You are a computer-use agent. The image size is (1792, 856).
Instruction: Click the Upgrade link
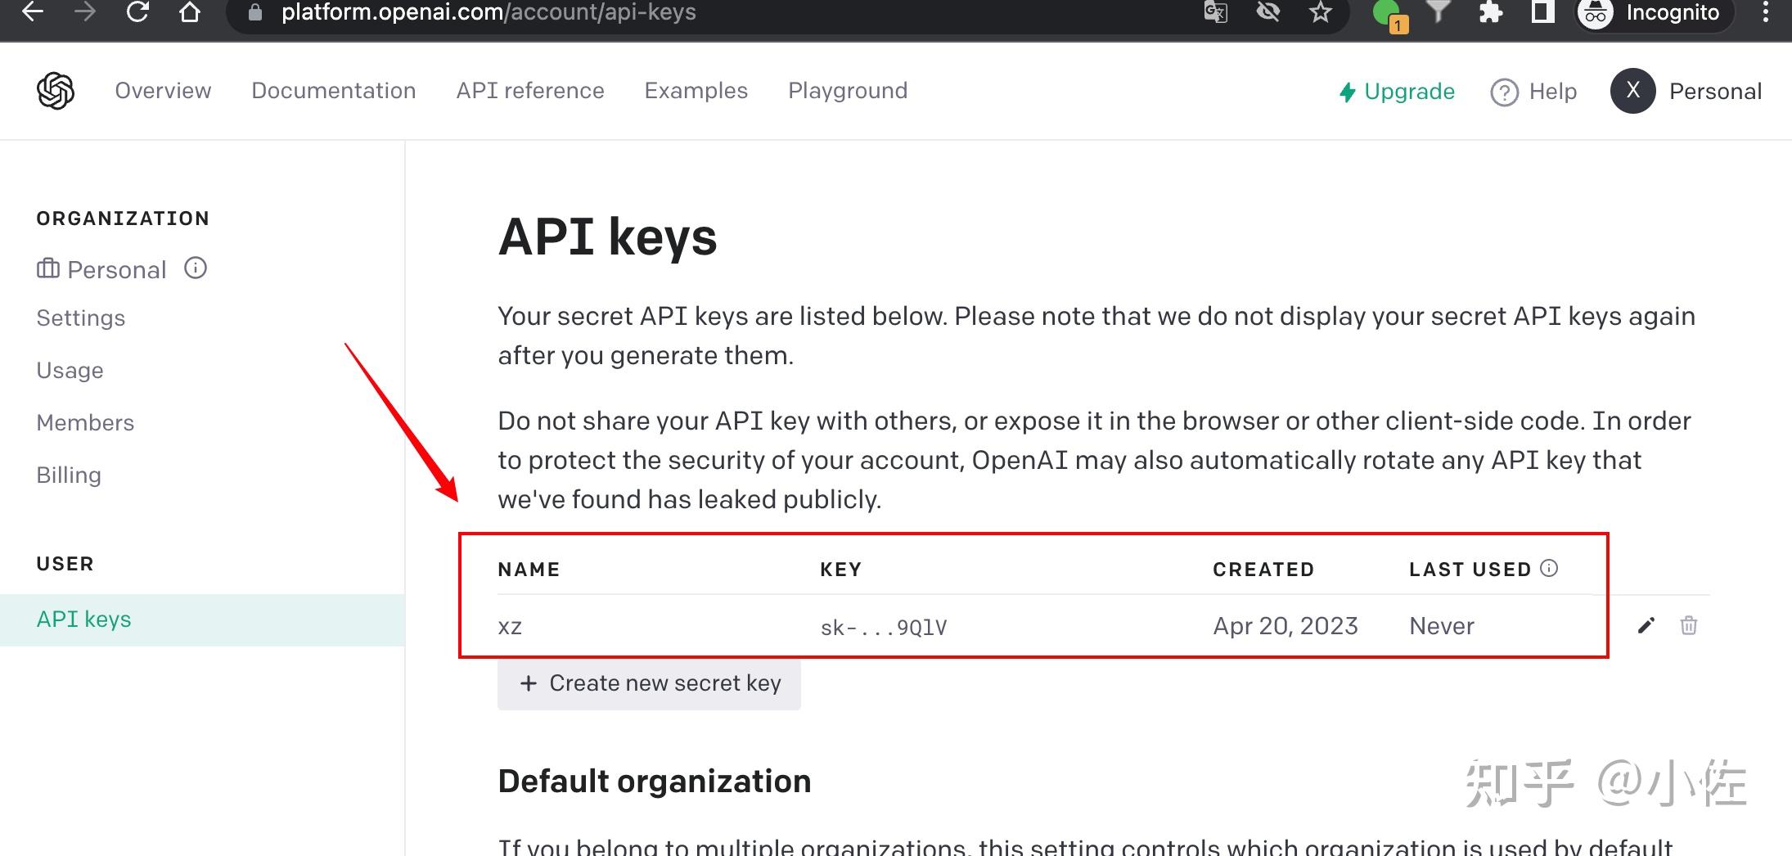[x=1397, y=92]
